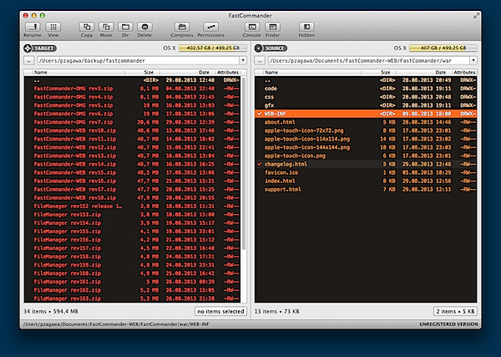This screenshot has width=501, height=357.
Task: Select FastCommander-WEB rev14.zip
Action: click(x=132, y=164)
